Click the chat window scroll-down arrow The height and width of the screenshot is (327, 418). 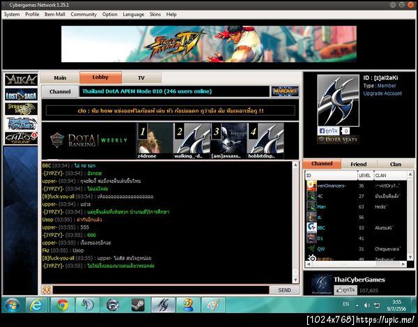[295, 280]
